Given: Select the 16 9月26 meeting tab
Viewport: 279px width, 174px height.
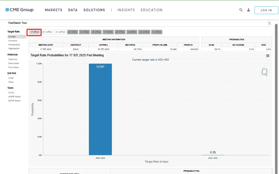Looking at the screenshot, I should [x=132, y=32].
